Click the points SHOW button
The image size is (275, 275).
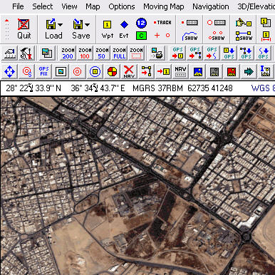(217, 36)
